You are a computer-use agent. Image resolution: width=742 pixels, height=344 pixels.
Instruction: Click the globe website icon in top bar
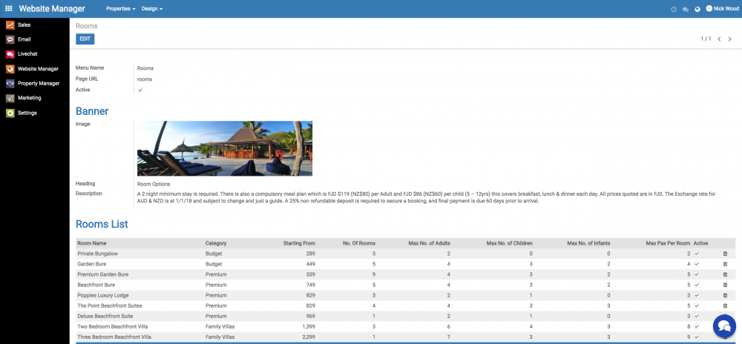(697, 9)
